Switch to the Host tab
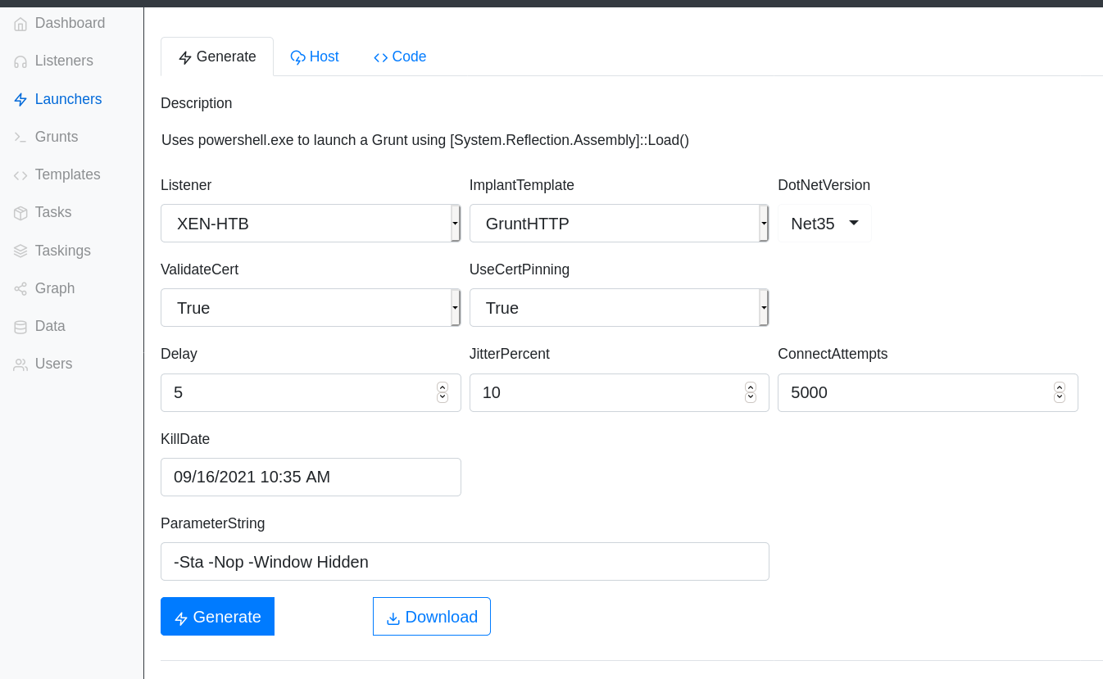The height and width of the screenshot is (679, 1103). click(x=315, y=57)
